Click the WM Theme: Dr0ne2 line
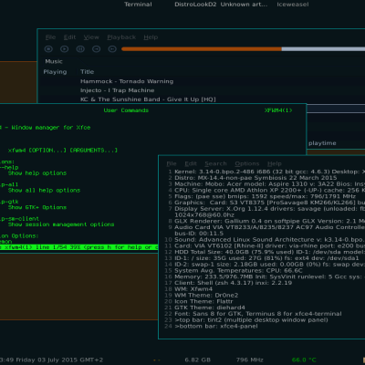 pyautogui.click(x=206, y=295)
